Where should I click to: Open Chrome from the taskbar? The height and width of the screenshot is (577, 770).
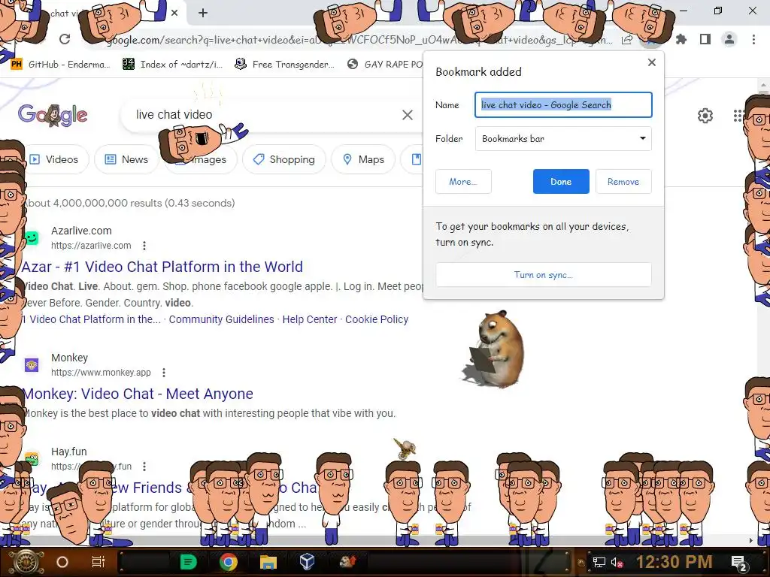pyautogui.click(x=229, y=562)
